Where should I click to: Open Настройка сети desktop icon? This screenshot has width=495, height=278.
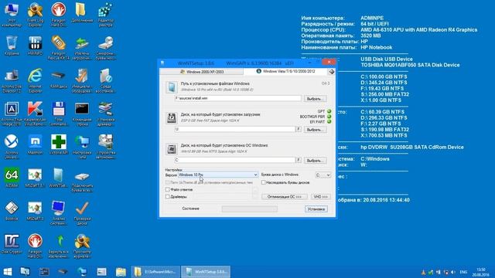(82, 147)
